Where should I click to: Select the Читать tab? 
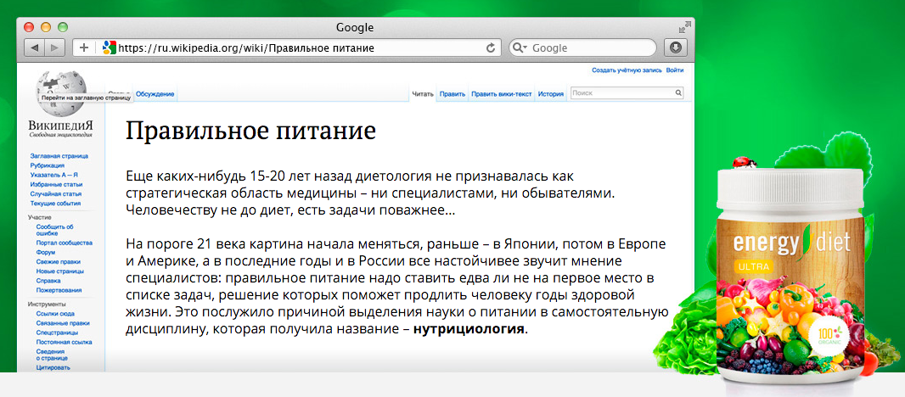click(423, 94)
